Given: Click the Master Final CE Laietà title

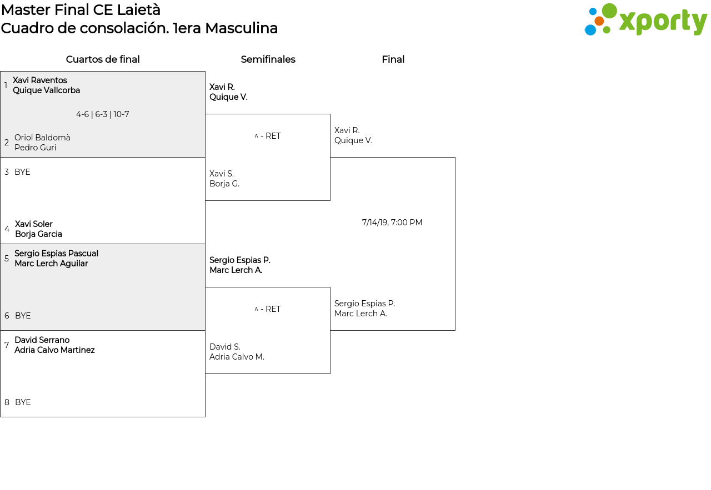Looking at the screenshot, I should tap(81, 10).
